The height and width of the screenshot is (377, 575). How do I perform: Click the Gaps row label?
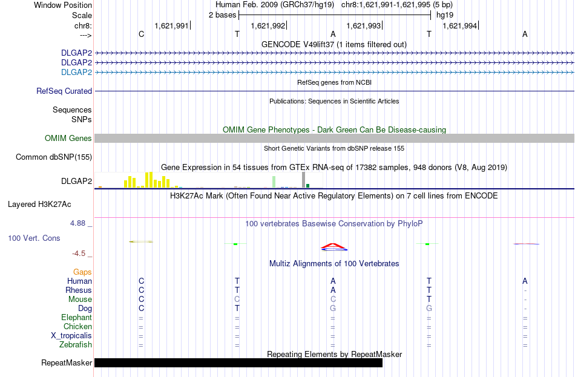82,272
